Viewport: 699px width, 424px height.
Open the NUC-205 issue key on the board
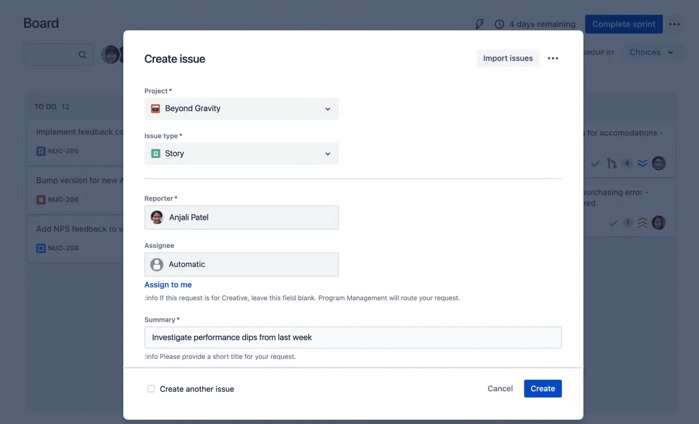pos(63,151)
